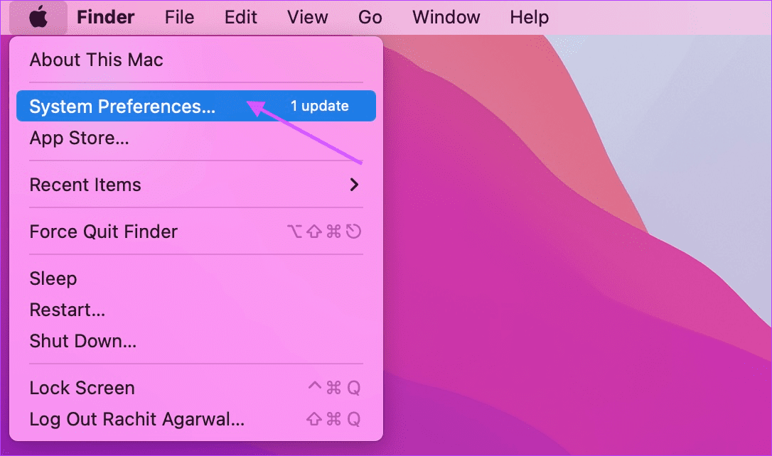Open the File menu
Screen dimensions: 772x456
(x=179, y=17)
